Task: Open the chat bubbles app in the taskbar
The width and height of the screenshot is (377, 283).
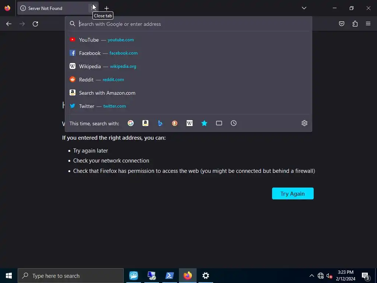Action: 133,276
